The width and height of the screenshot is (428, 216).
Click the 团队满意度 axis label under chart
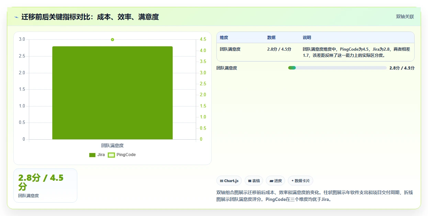point(112,145)
